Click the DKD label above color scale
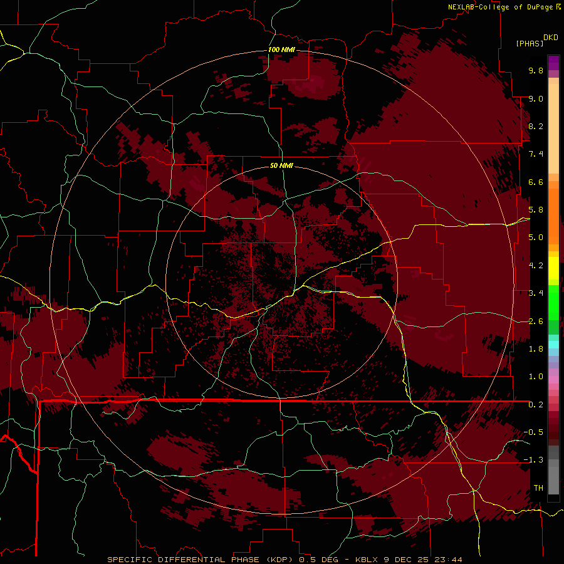564x564 pixels. point(551,38)
